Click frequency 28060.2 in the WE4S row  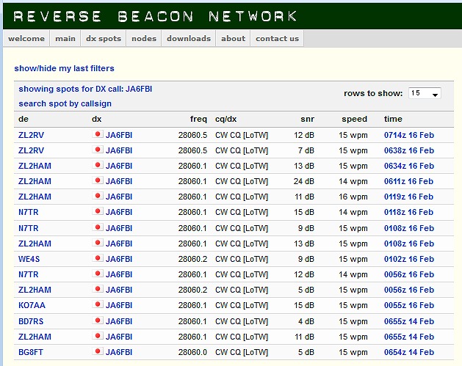click(192, 259)
